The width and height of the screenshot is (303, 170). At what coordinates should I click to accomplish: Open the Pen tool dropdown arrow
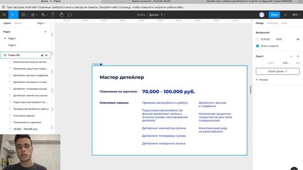[47, 15]
